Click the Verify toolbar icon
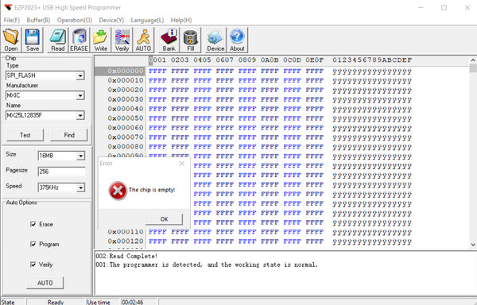 pos(122,40)
